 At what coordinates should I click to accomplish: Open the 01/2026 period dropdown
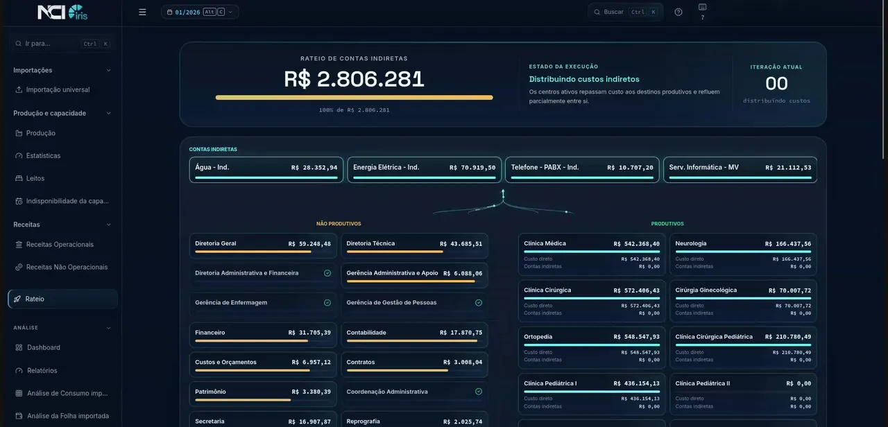click(200, 12)
